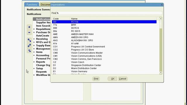Cancel the Organizations dialog
187x105 pixels.
[123, 79]
